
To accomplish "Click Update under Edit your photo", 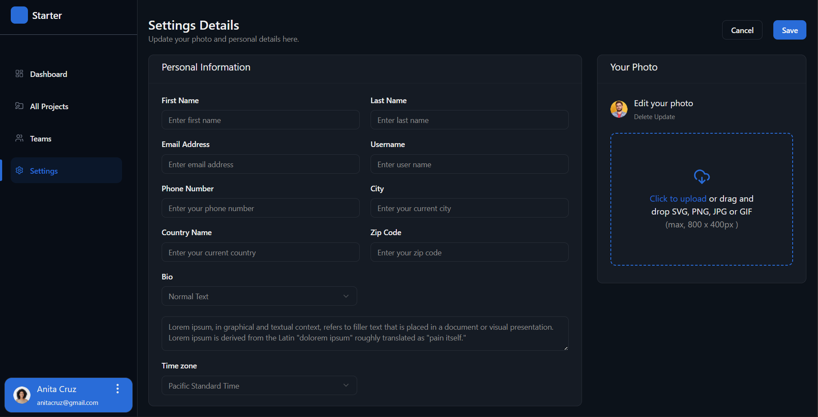I will pyautogui.click(x=664, y=117).
